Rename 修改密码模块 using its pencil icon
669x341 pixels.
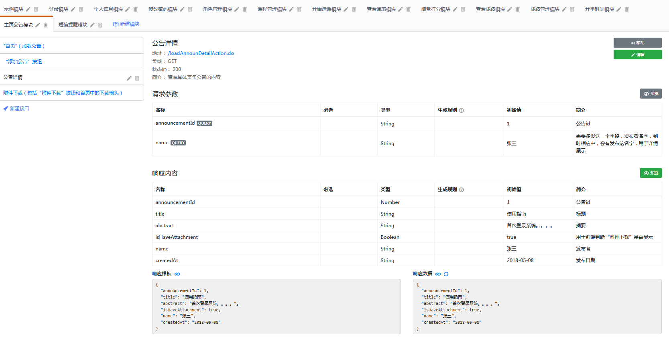click(x=182, y=9)
